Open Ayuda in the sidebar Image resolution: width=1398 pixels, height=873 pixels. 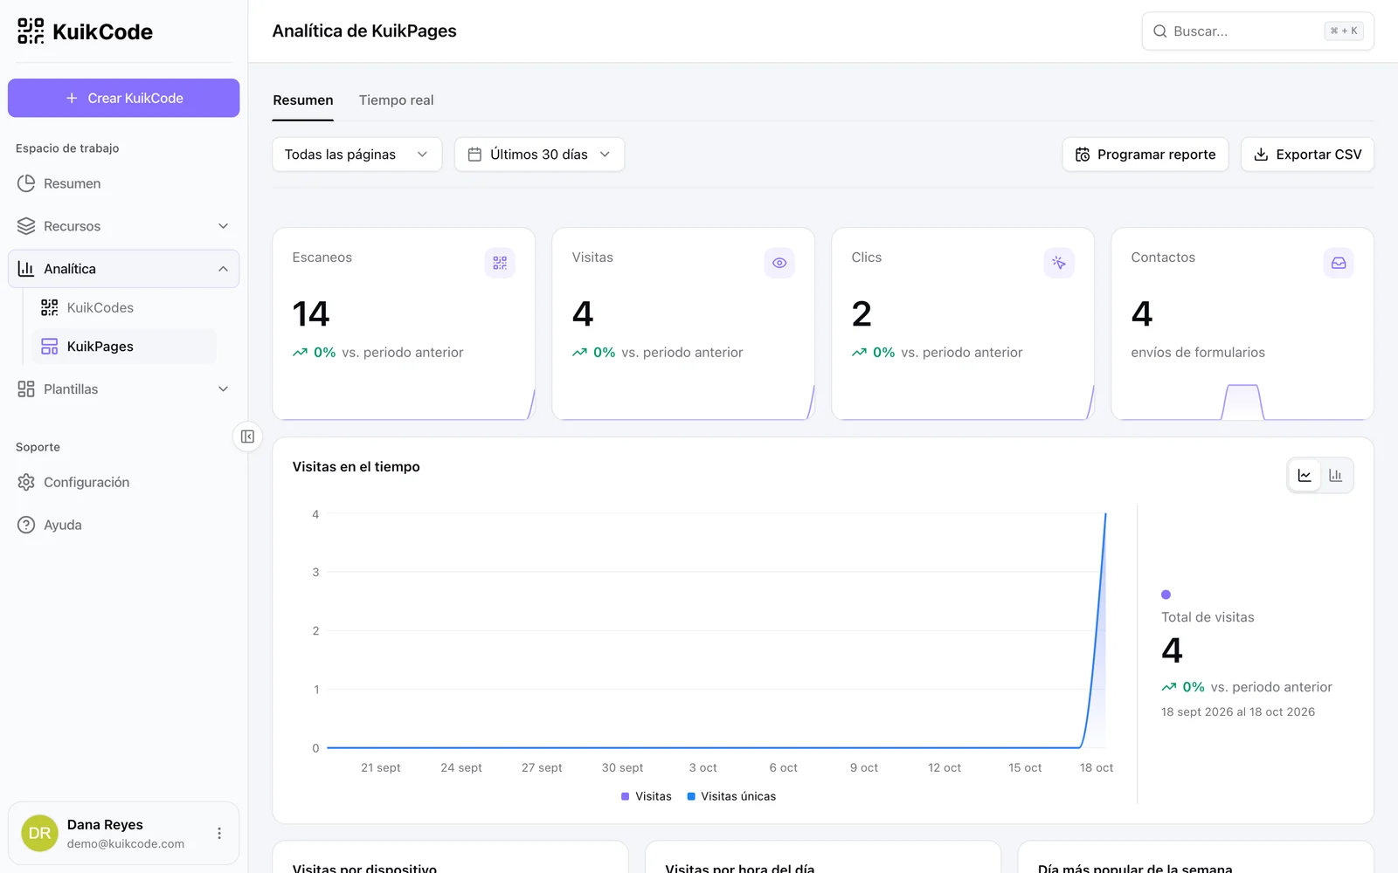[x=123, y=525]
